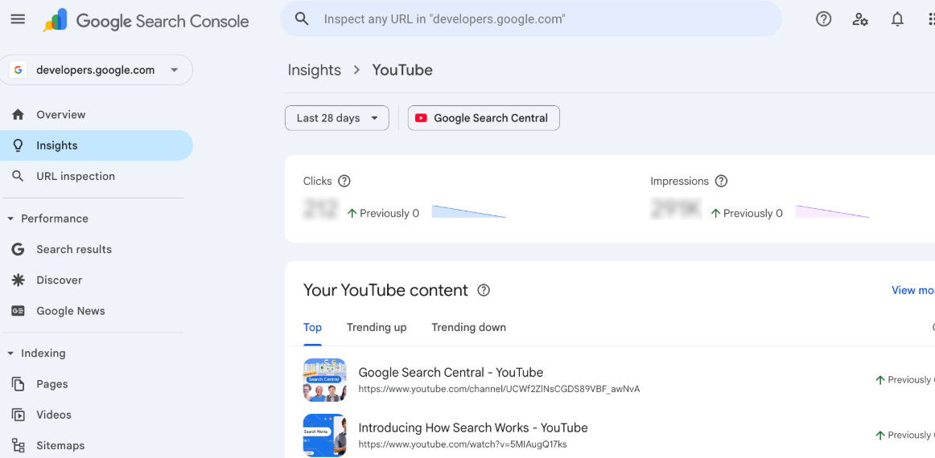Click the Videos play icon
The height and width of the screenshot is (458, 935).
point(18,415)
